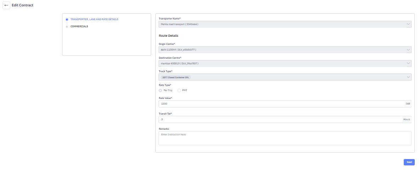Expand the Origin Centre dropdown

(x=285, y=50)
